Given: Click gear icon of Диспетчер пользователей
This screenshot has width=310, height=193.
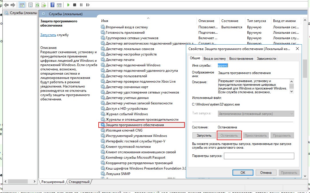Looking at the screenshot, I should pos(103,76).
